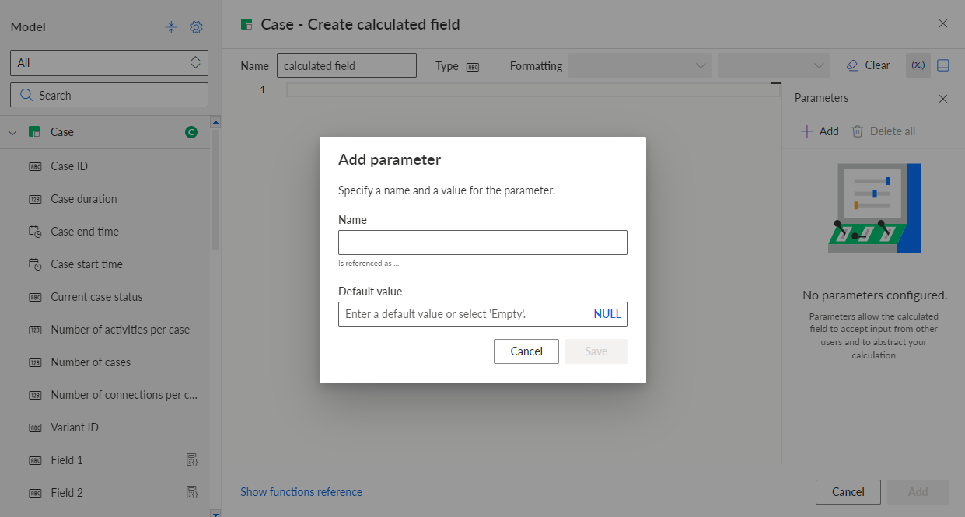Click the numeric type icon before Case duration
This screenshot has width=965, height=517.
point(35,199)
